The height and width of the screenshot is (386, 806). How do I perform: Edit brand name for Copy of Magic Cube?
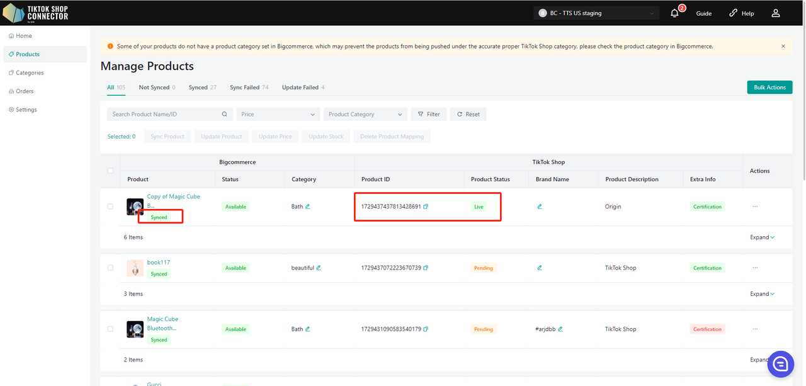point(540,207)
